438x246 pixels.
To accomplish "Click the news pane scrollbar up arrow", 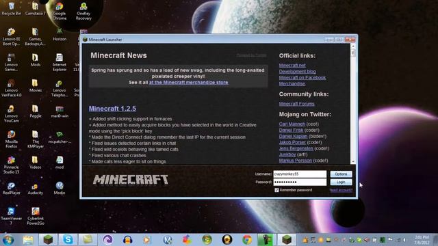I will point(353,46).
